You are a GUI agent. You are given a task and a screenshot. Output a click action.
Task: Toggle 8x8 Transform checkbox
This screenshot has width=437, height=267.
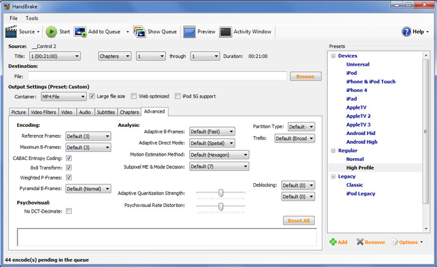point(69,168)
